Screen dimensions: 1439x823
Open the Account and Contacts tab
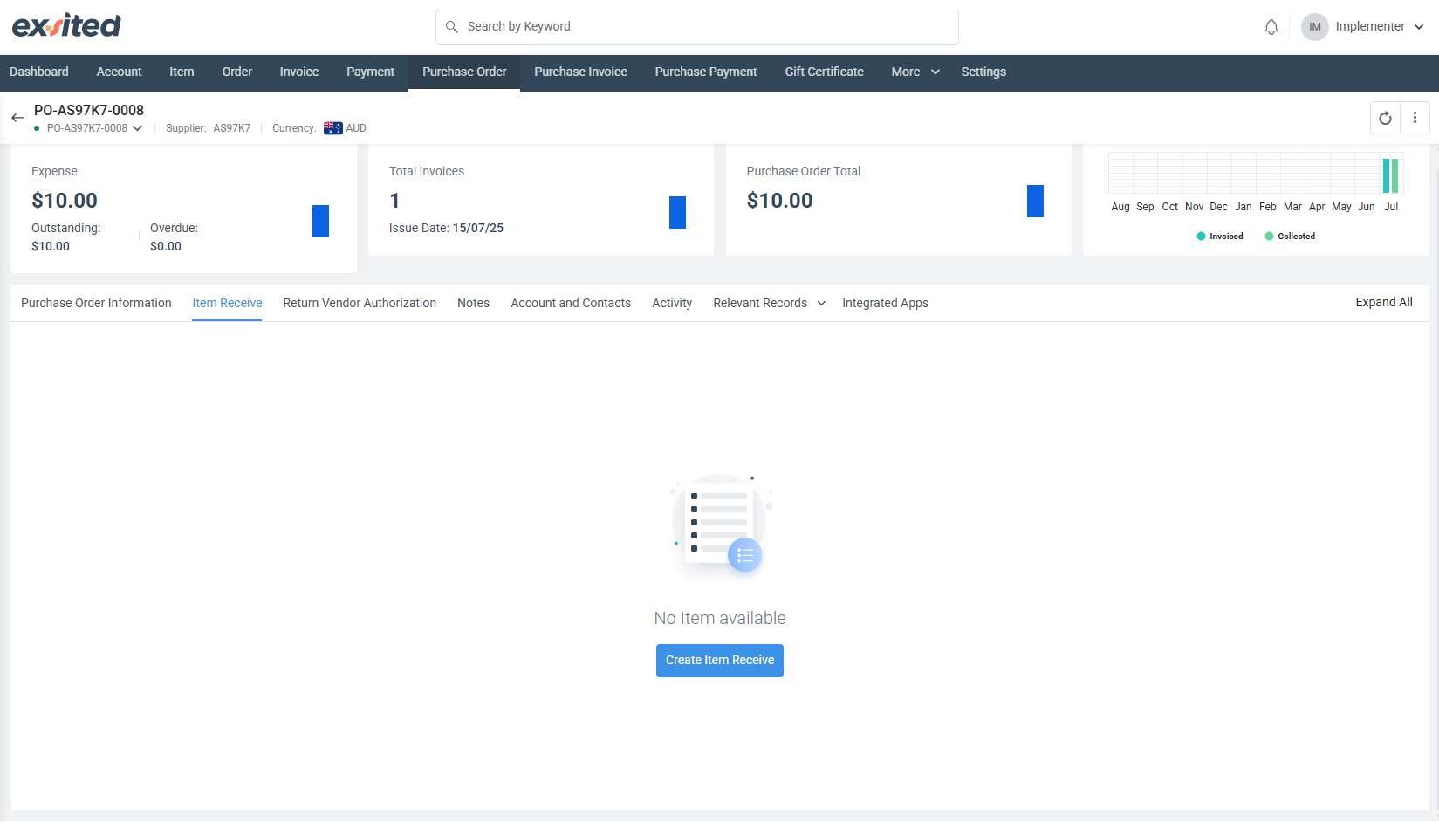point(571,303)
